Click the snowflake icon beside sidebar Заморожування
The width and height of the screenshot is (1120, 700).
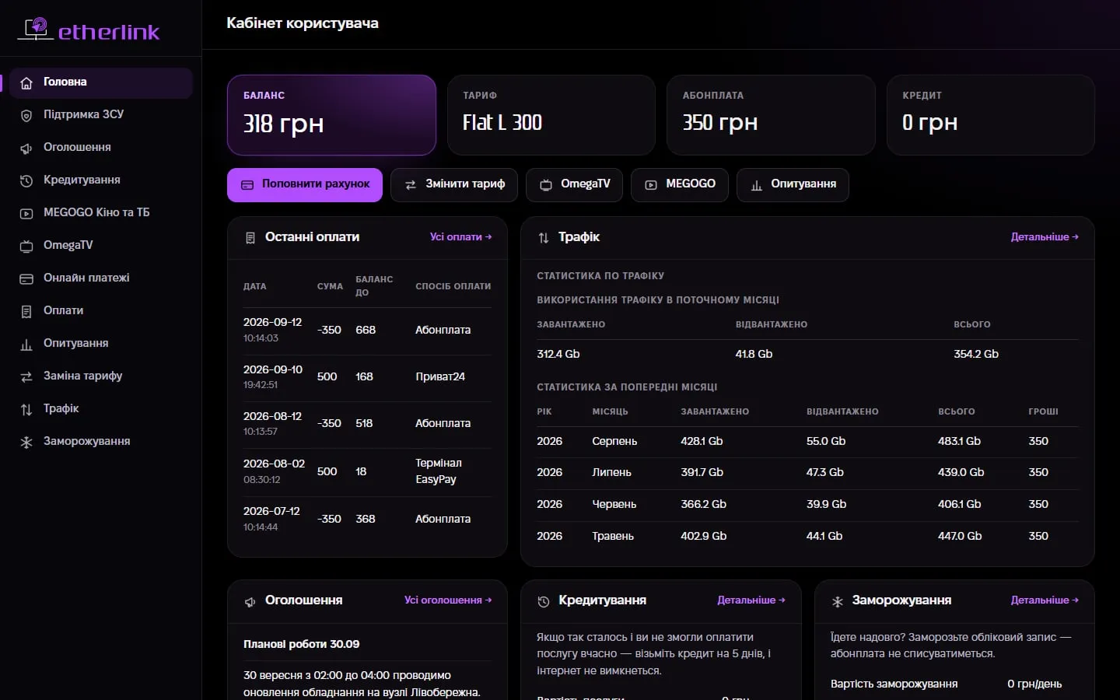pyautogui.click(x=26, y=443)
